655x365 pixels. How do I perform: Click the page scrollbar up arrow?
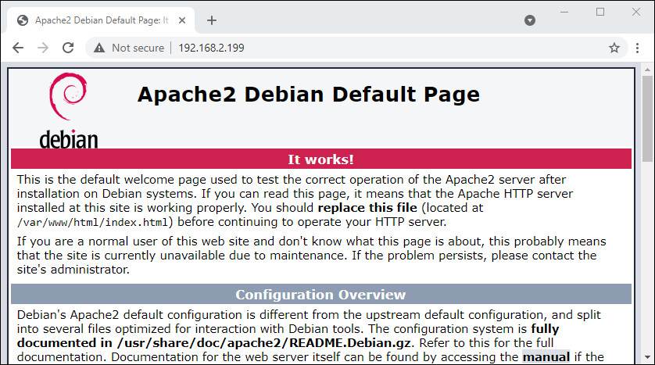coord(647,70)
